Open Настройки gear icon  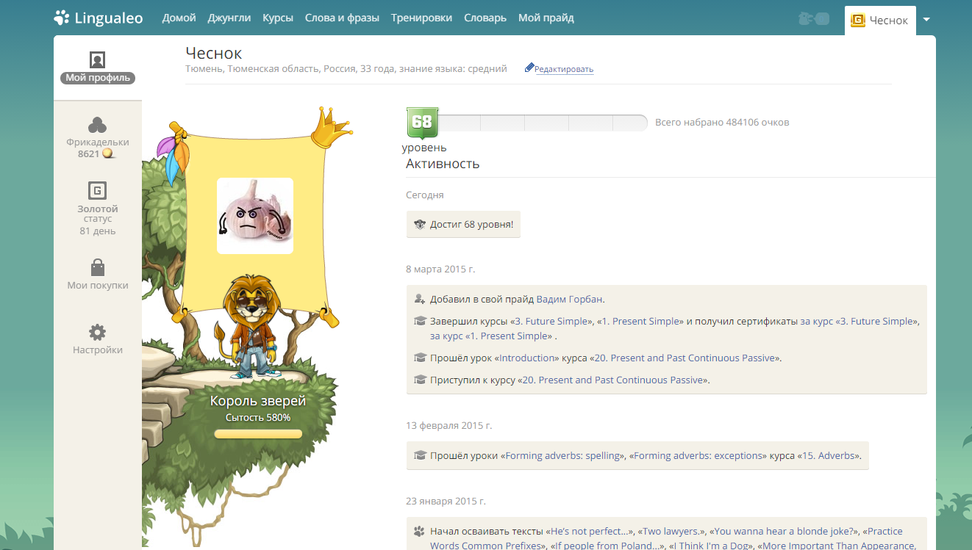pyautogui.click(x=98, y=332)
